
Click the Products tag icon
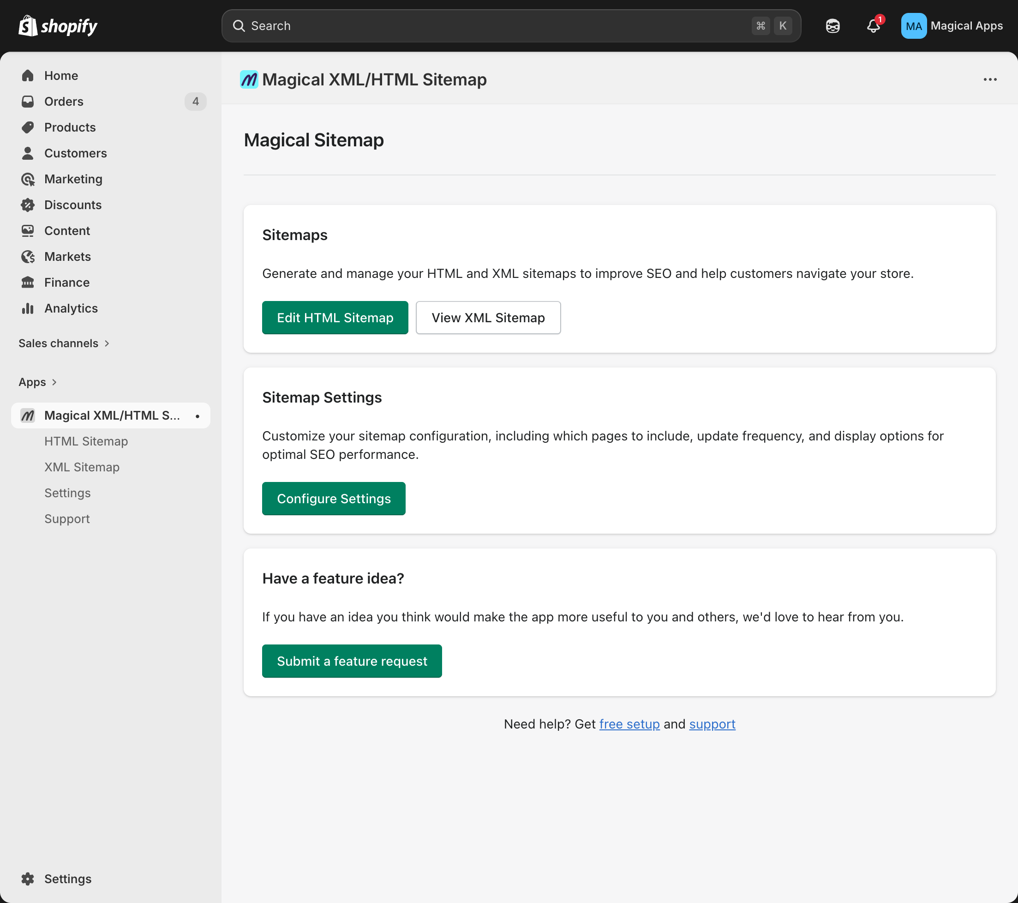point(28,127)
